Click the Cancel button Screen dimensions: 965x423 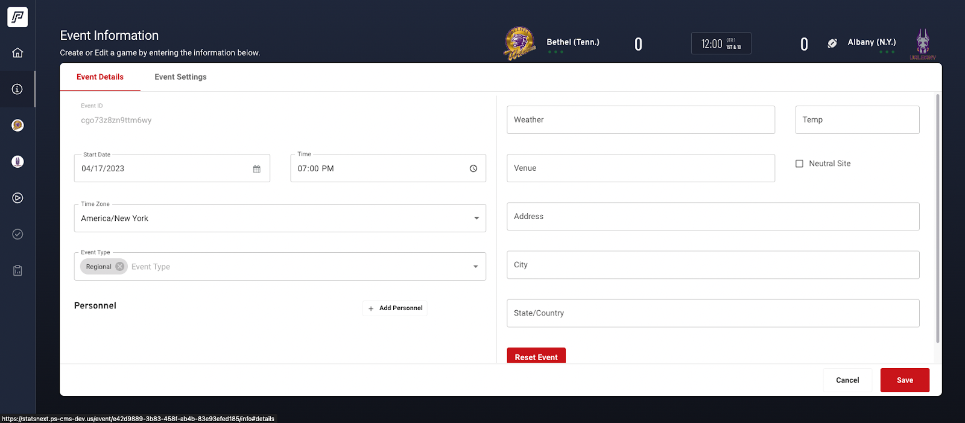(x=847, y=380)
